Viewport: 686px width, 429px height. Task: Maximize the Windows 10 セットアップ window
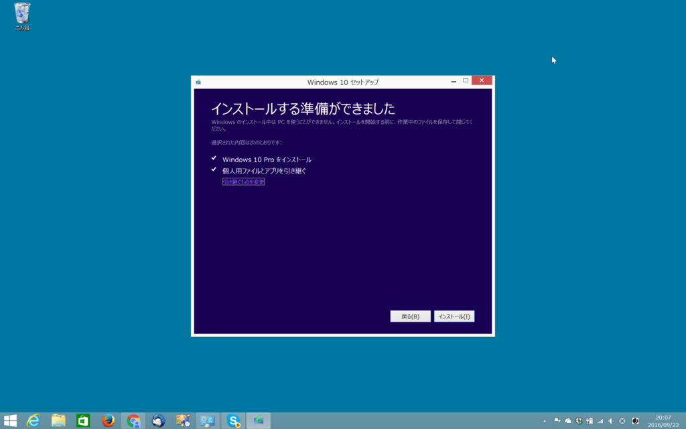(466, 80)
